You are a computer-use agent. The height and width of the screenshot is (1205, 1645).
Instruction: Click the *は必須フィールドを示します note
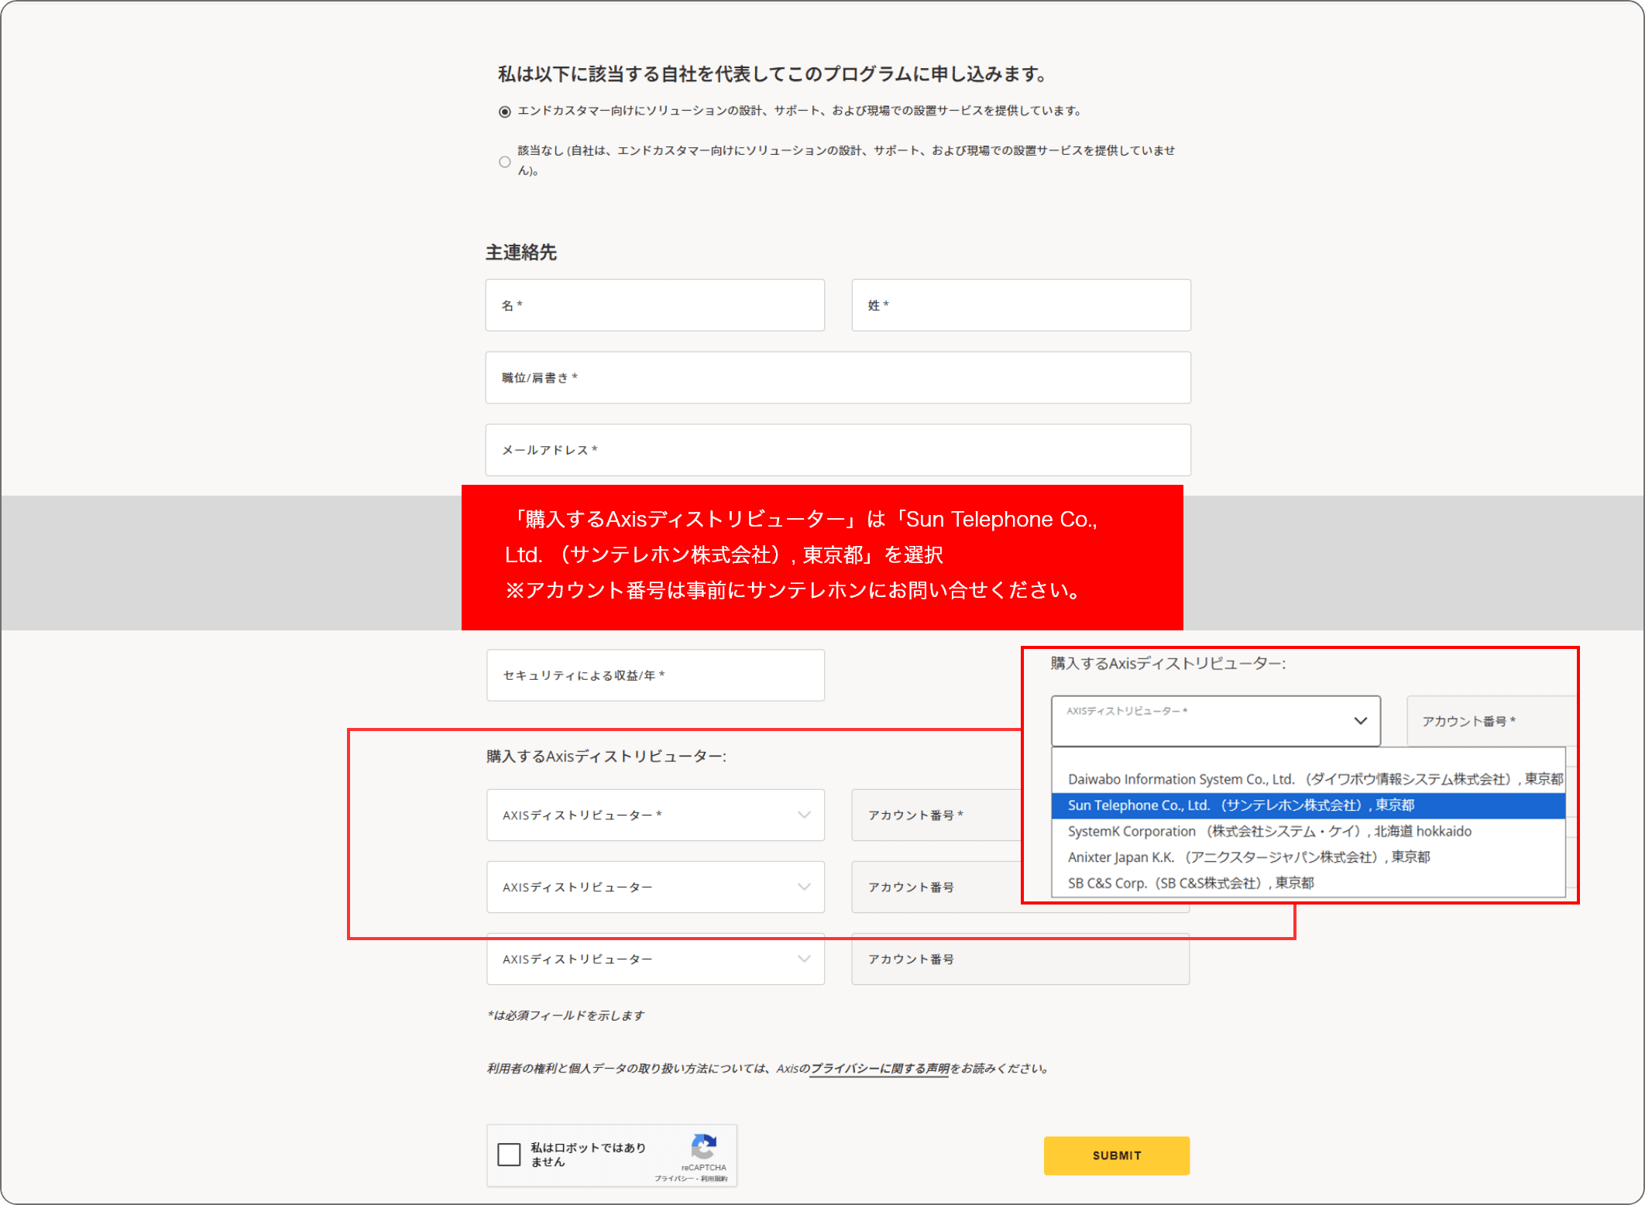[x=565, y=1015]
